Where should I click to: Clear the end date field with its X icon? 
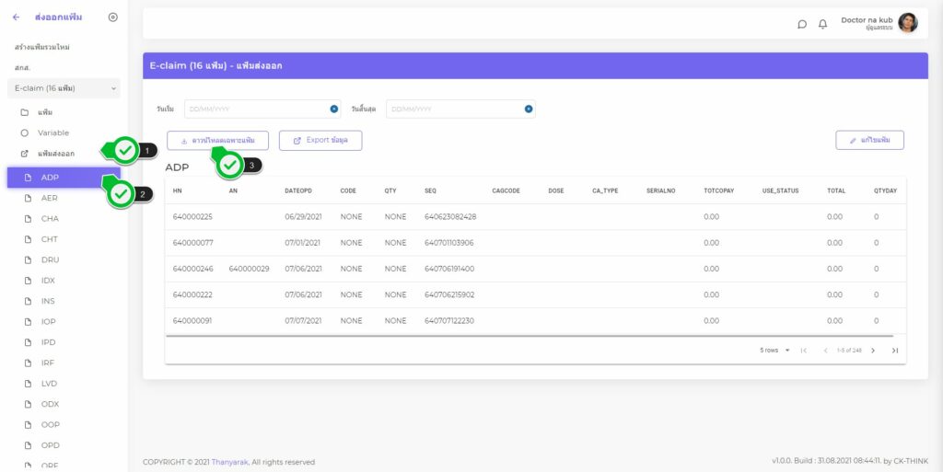pos(529,109)
